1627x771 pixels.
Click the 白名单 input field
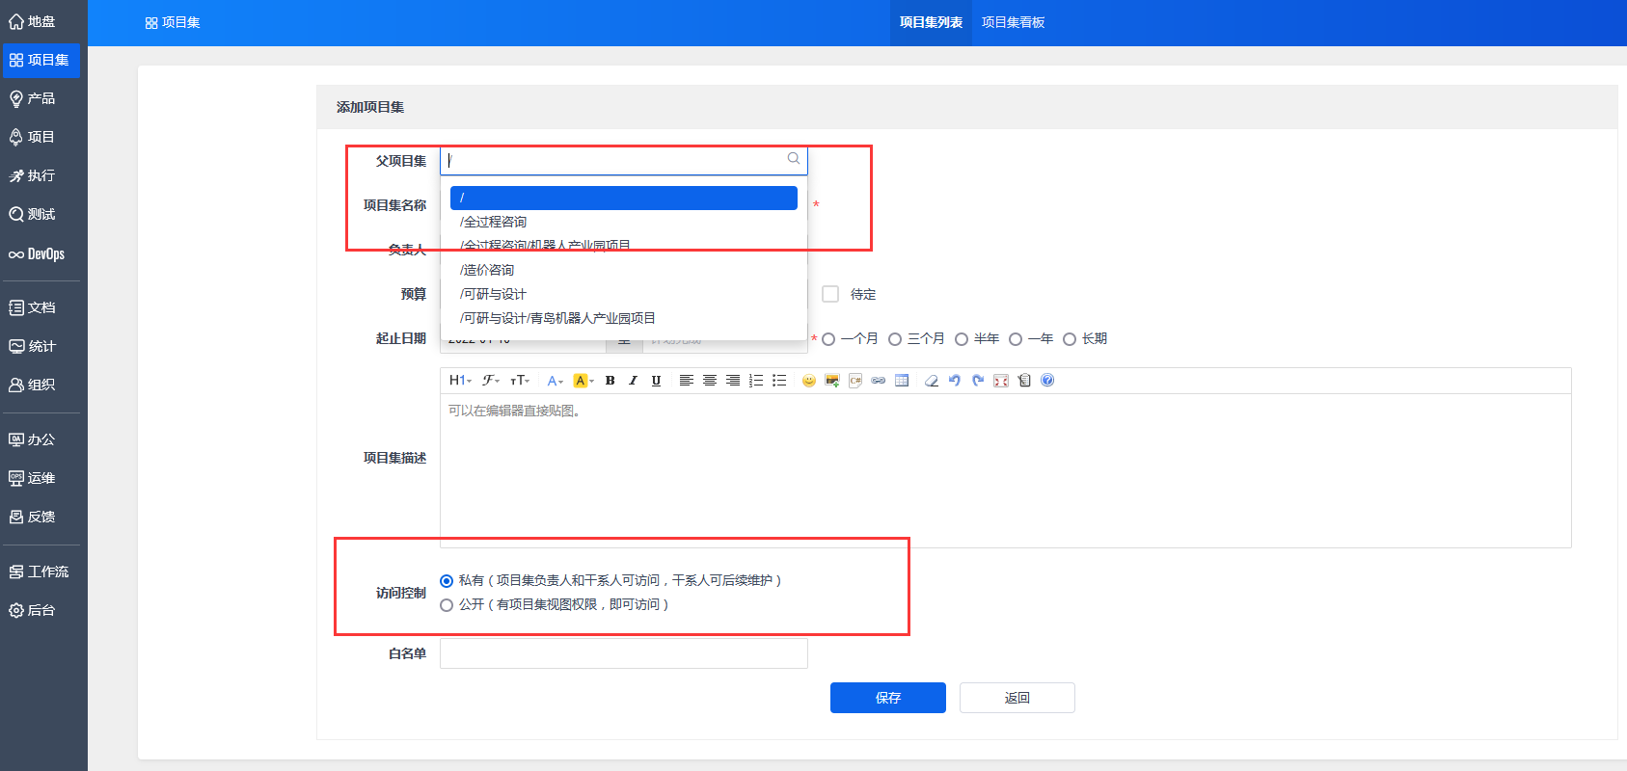click(x=623, y=653)
